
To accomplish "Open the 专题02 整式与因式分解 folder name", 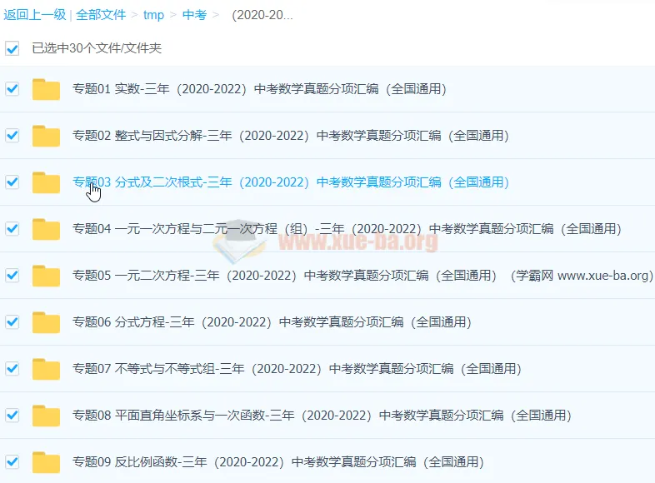I will pyautogui.click(x=290, y=136).
